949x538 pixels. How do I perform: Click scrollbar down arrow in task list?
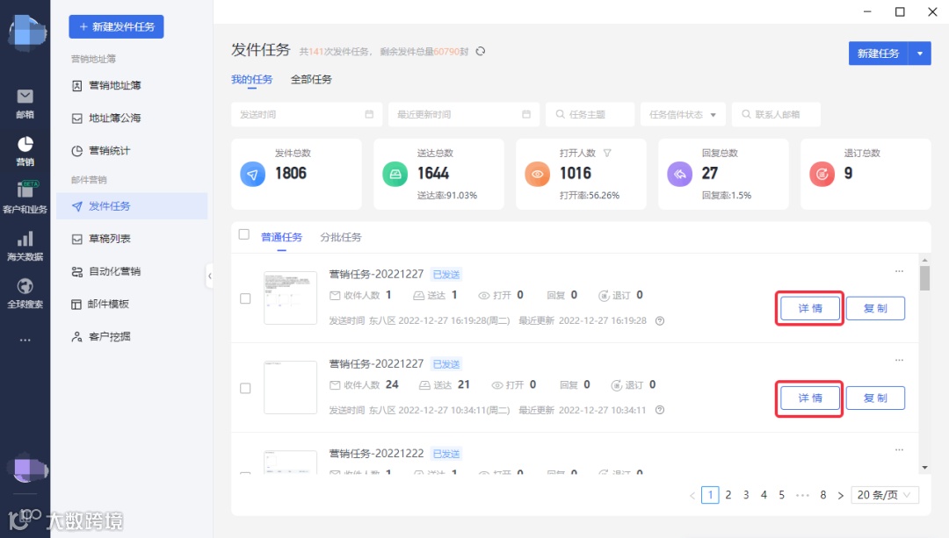[x=924, y=467]
